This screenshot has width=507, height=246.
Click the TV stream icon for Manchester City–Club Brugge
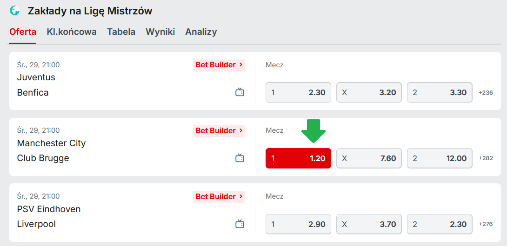tap(240, 158)
